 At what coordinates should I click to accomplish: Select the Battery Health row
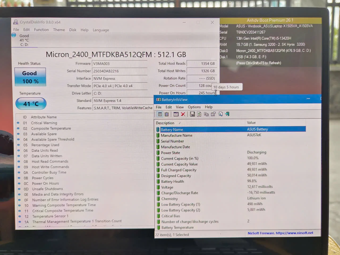tap(231, 182)
